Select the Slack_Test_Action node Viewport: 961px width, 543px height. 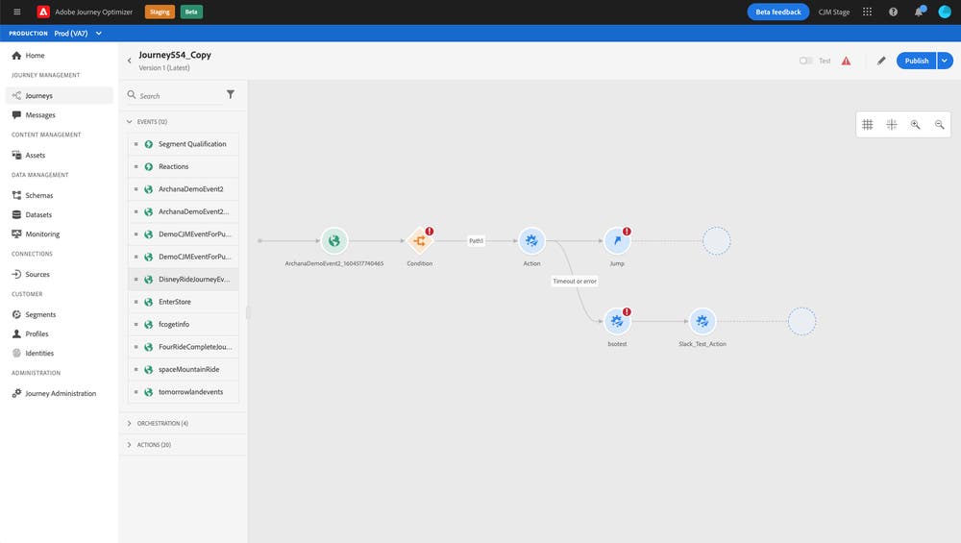coord(702,321)
